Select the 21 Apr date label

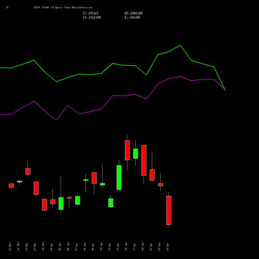pos(151,247)
